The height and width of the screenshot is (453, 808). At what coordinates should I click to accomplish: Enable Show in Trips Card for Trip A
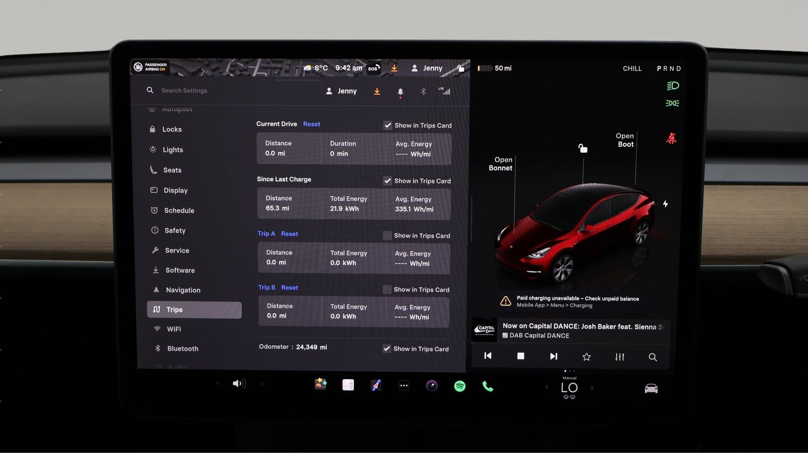coord(387,235)
